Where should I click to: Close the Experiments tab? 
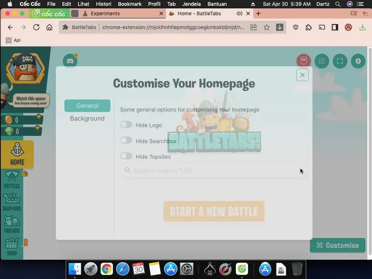pos(161,13)
